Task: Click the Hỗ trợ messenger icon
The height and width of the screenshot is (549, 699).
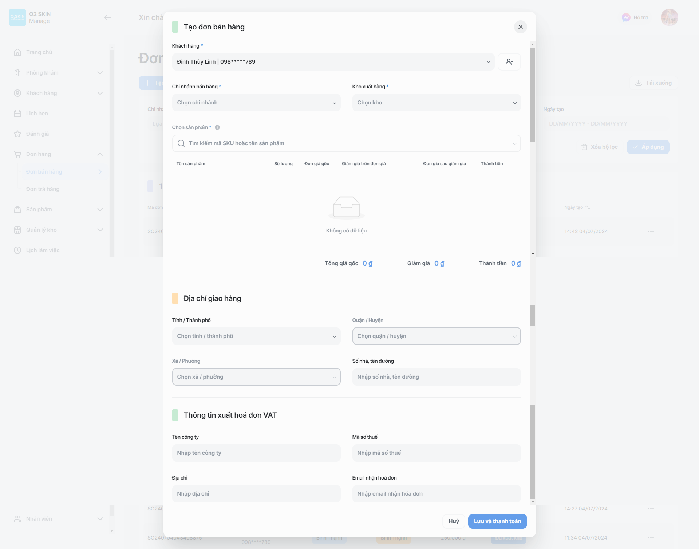Action: point(626,17)
